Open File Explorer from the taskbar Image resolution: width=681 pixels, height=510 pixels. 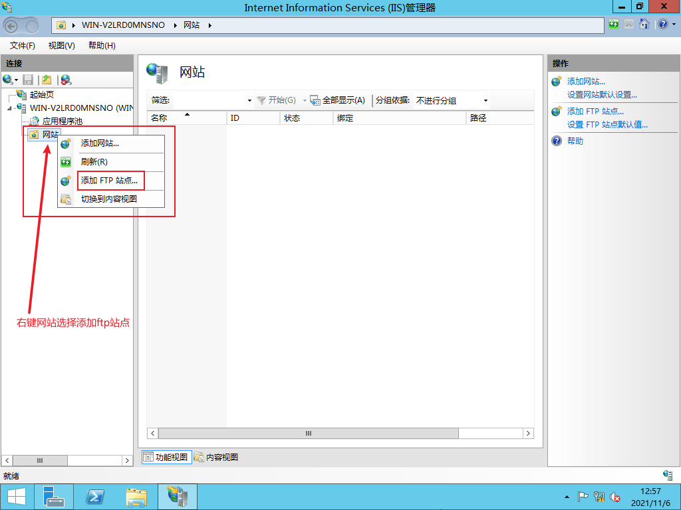pyautogui.click(x=136, y=497)
